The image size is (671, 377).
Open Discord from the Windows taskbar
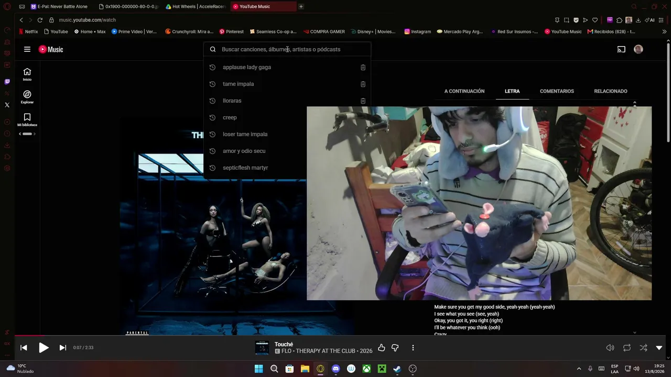click(336, 369)
